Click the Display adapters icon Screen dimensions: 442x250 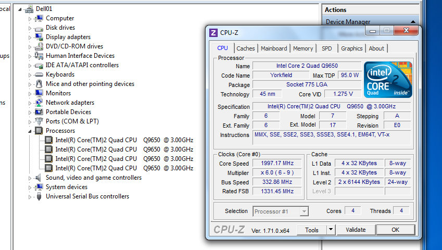39,37
